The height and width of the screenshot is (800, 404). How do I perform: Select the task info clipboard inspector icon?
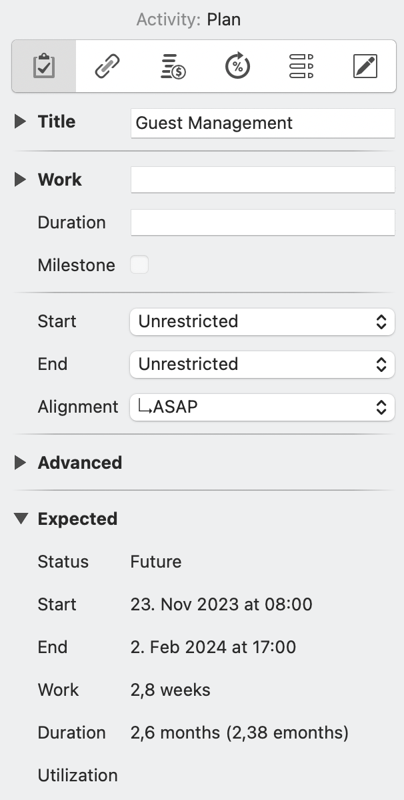click(43, 65)
